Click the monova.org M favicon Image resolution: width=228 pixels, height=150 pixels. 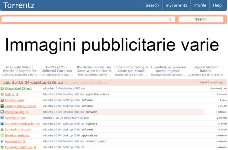pos(2,112)
